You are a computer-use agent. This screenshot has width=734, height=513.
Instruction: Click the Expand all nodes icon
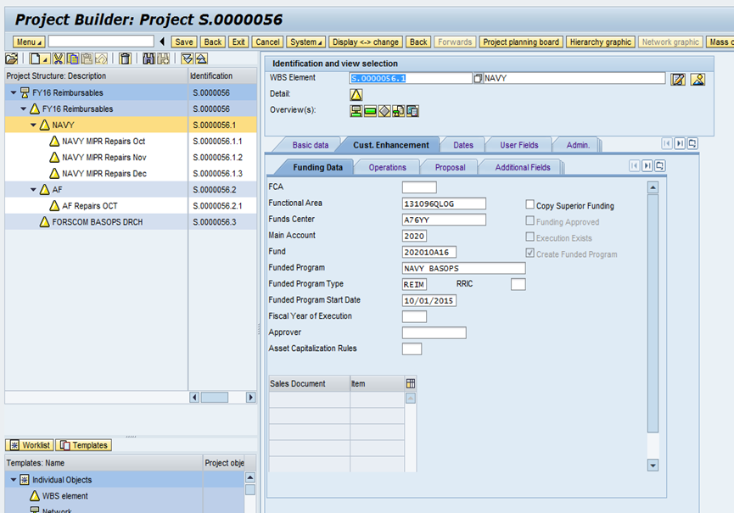(x=188, y=59)
